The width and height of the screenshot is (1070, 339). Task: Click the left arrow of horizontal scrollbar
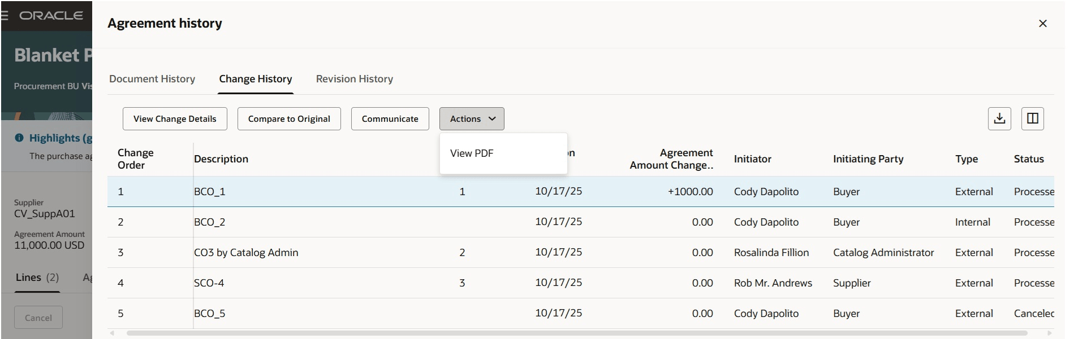coord(112,333)
